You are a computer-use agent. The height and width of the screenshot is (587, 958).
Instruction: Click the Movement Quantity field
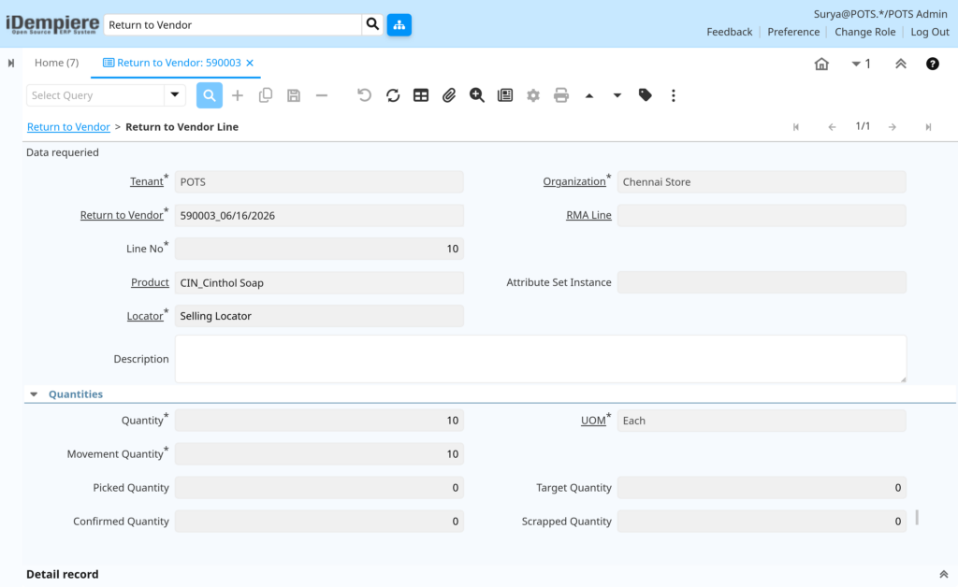(x=319, y=454)
